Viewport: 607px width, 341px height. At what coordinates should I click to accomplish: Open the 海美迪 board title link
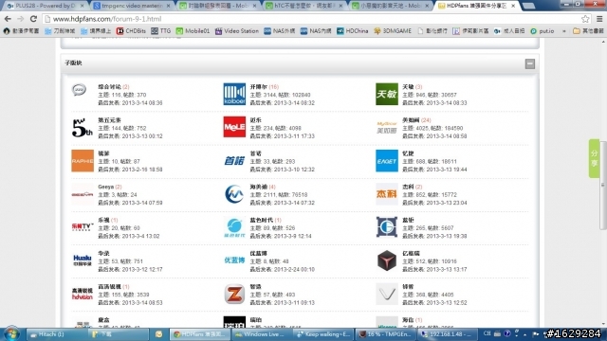pos(259,187)
